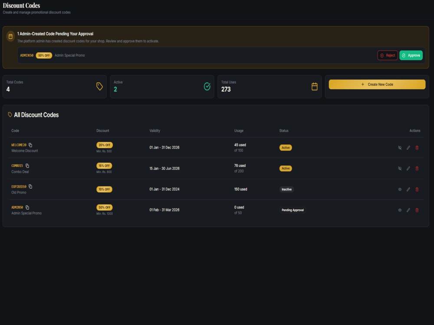The height and width of the screenshot is (325, 434).
Task: Click the pending approval banner calendar icon
Action: (10, 36)
